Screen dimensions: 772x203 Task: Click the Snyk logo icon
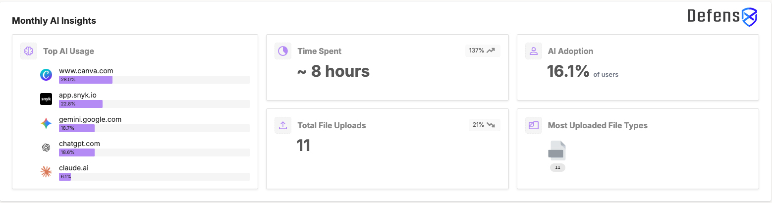pyautogui.click(x=46, y=99)
